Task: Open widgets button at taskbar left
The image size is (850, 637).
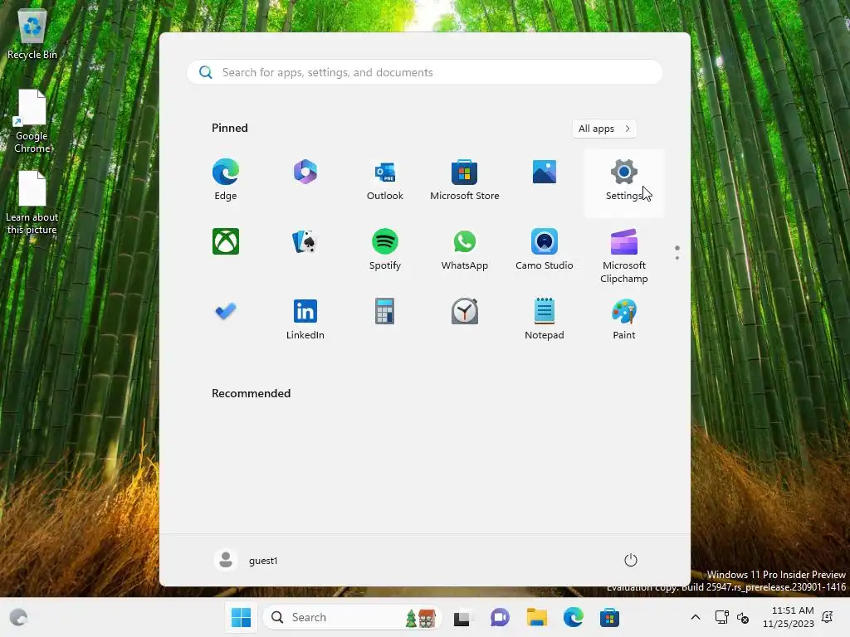Action: click(x=18, y=617)
